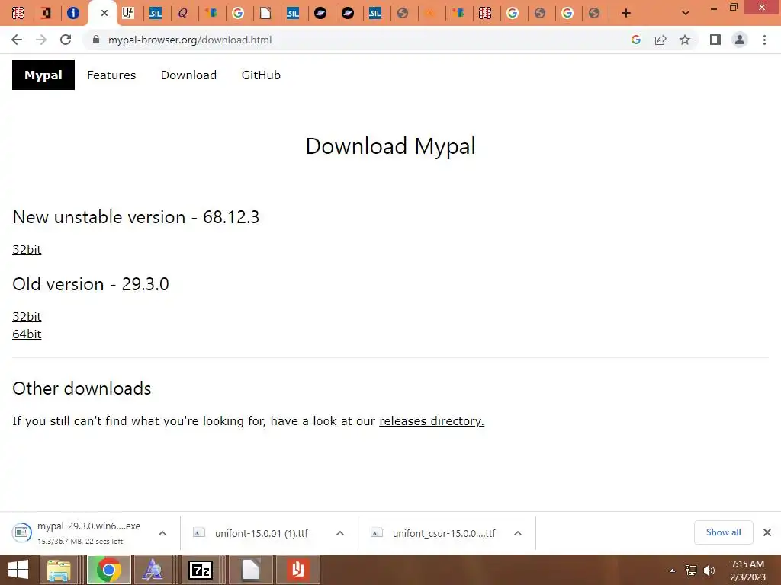Open Chrome's three-dot menu
Image resolution: width=781 pixels, height=585 pixels.
(764, 40)
